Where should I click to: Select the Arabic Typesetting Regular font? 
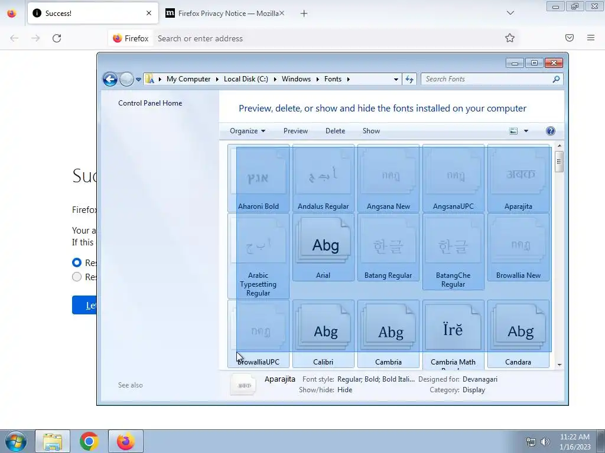[258, 256]
